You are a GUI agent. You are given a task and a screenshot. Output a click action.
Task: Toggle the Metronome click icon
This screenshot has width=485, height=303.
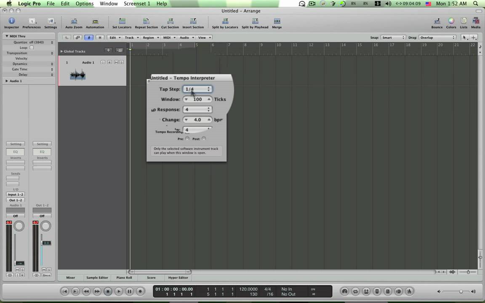[409, 291]
